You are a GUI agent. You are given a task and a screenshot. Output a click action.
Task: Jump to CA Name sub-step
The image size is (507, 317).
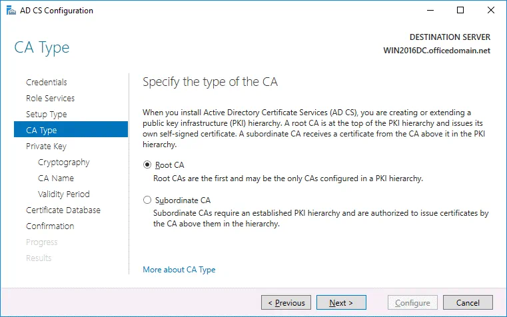click(56, 178)
